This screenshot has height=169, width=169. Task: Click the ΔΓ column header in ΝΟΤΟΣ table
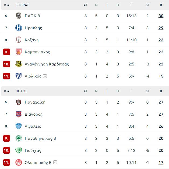[x=147, y=91]
